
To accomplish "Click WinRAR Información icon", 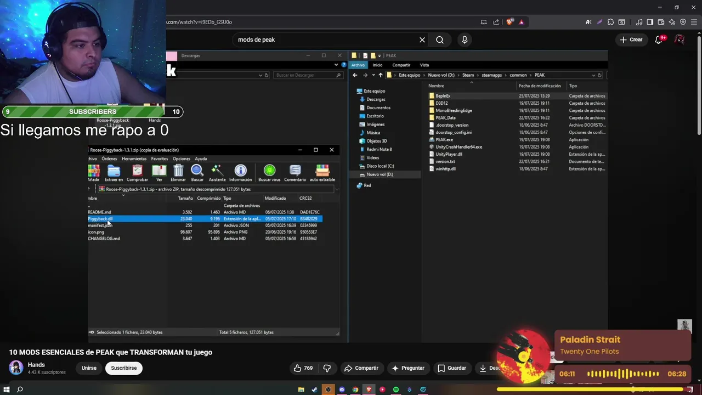I will (x=240, y=173).
